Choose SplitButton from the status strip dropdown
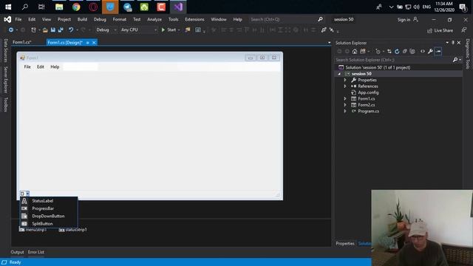The width and height of the screenshot is (473, 266). pyautogui.click(x=49, y=224)
